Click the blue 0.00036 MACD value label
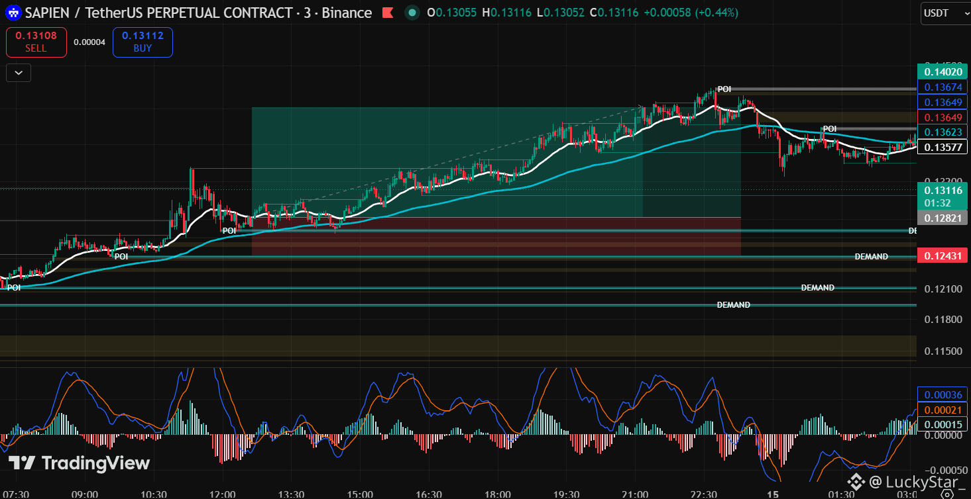Screen dimensions: 971x499 click(x=942, y=395)
